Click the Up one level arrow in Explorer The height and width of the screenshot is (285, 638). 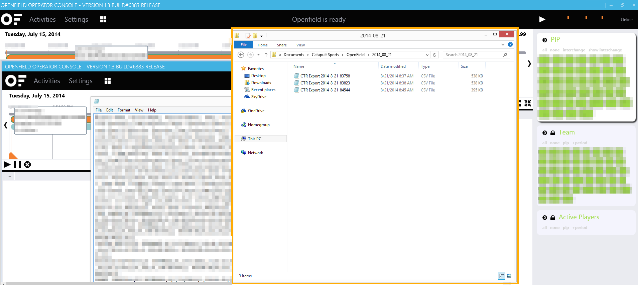pos(266,55)
